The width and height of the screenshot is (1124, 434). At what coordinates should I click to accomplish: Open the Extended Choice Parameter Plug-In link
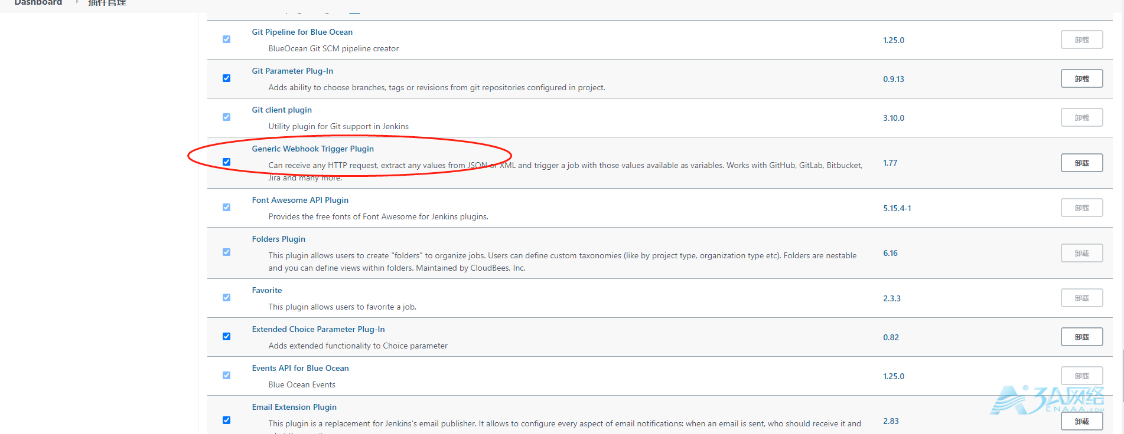[x=318, y=329]
